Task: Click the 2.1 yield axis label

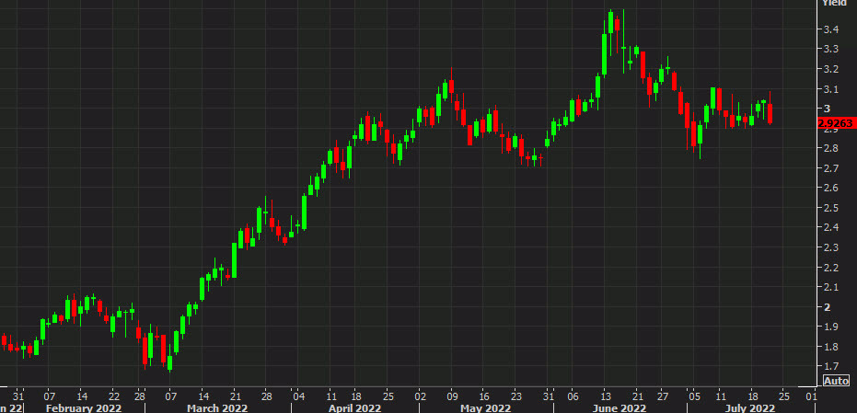Action: (831, 287)
